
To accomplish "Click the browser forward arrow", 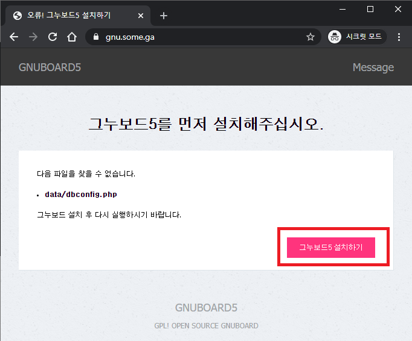I will coord(33,37).
